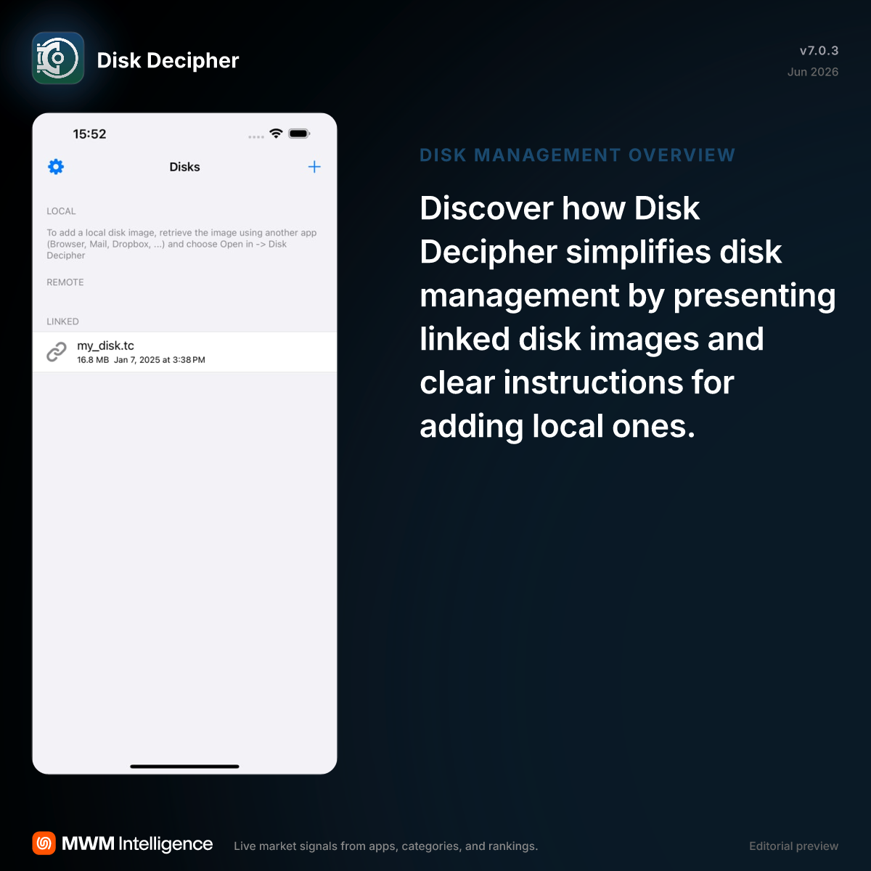Click the LOCAL section header
This screenshot has height=871, width=871.
pyautogui.click(x=61, y=211)
